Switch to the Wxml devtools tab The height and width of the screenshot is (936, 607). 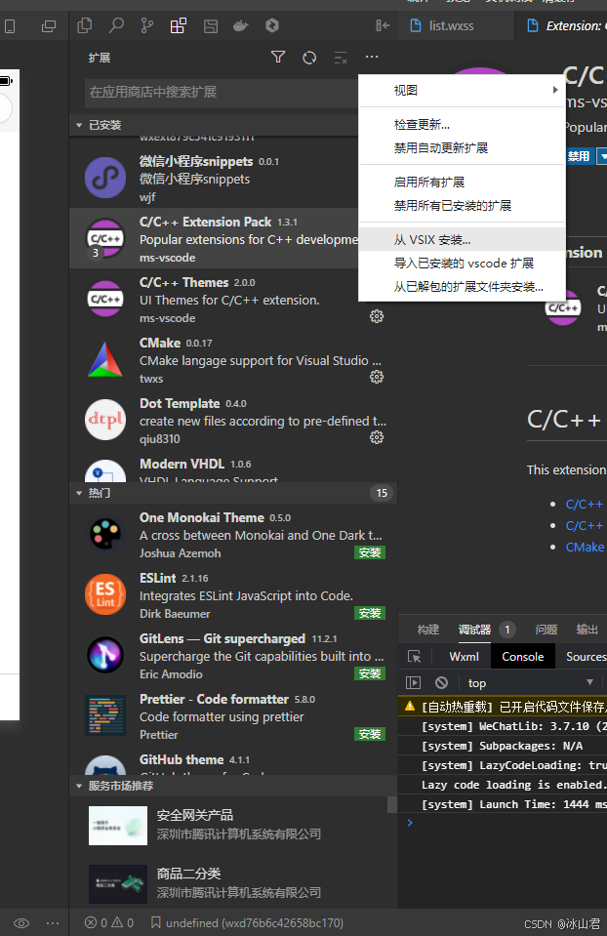[464, 657]
